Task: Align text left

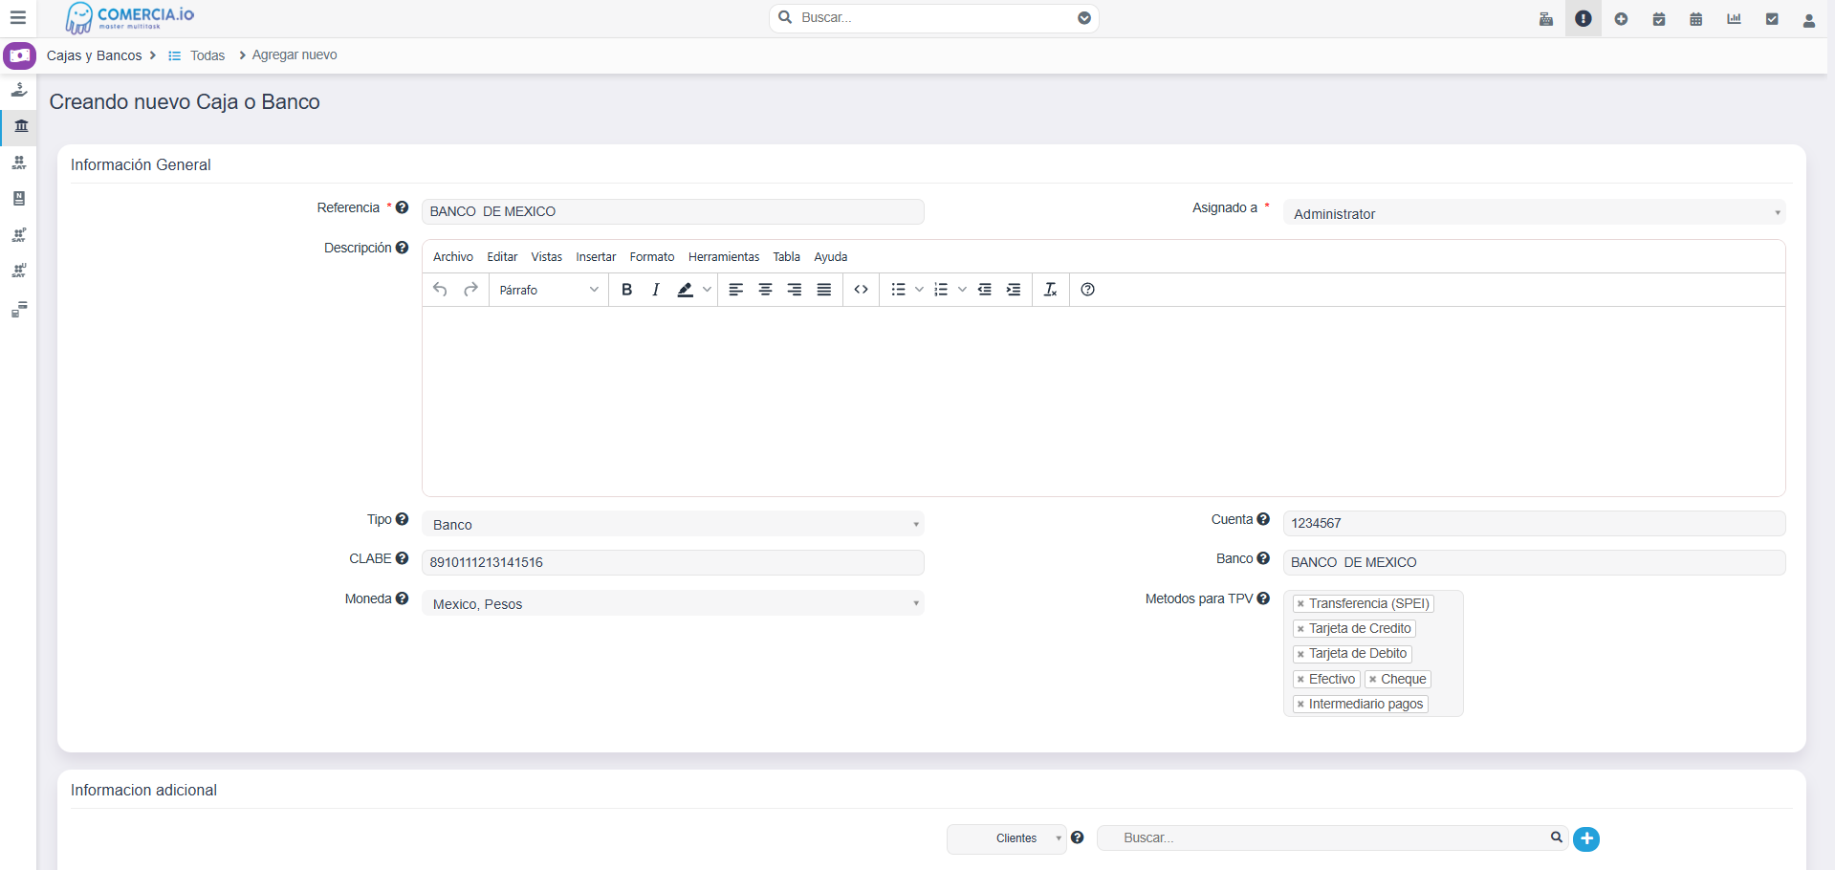Action: click(x=736, y=290)
